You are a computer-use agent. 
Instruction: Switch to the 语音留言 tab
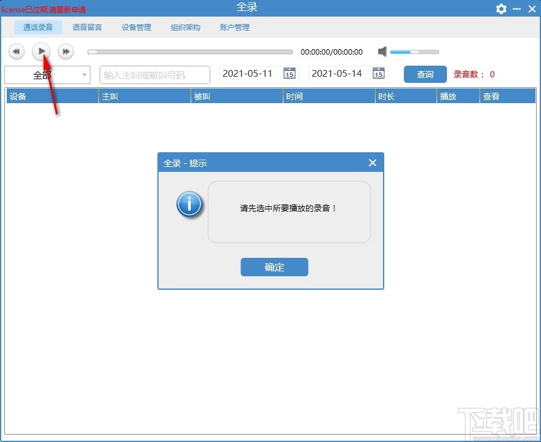pos(87,27)
